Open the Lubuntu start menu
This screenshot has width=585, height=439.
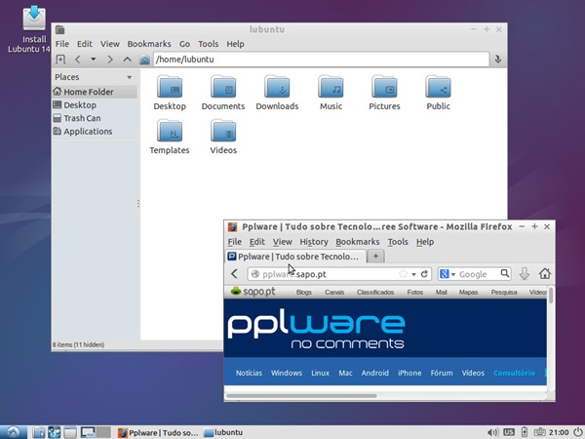(14, 432)
